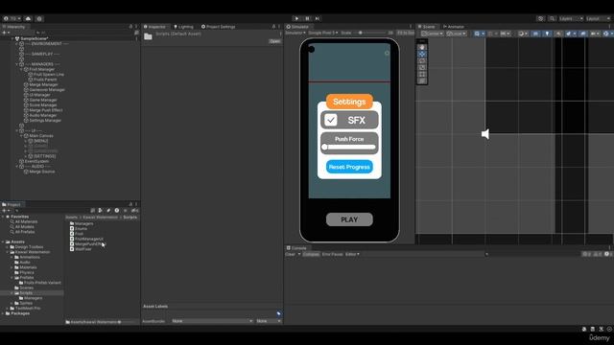614x345 pixels.
Task: Click the PLAY button on the phone
Action: (349, 219)
